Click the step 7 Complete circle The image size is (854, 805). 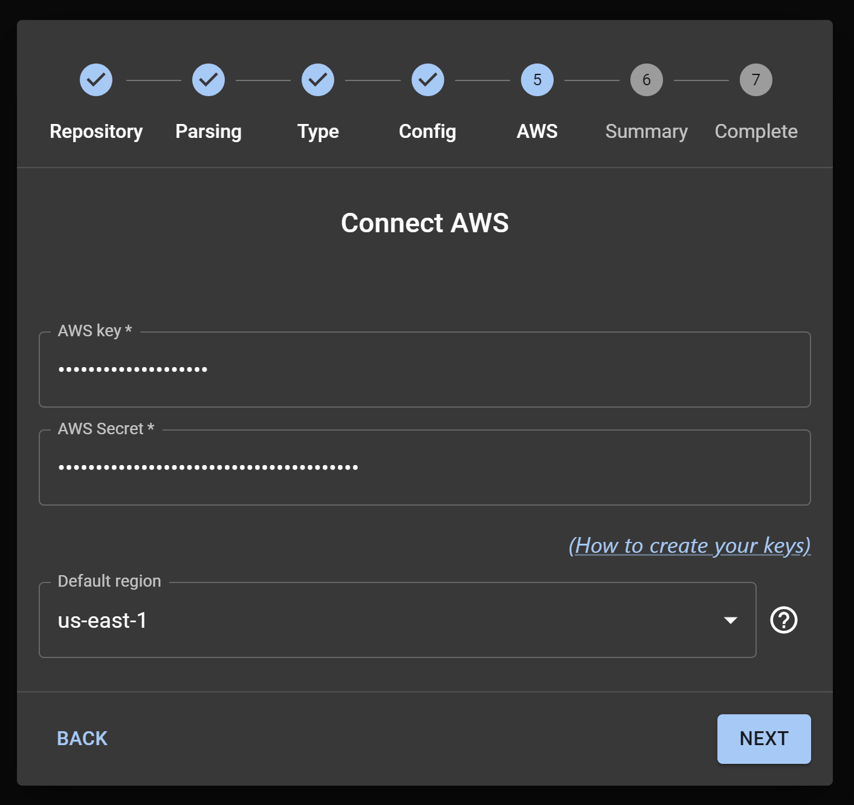(x=756, y=80)
